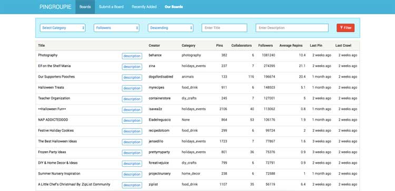Click the home_decor category cell
395x191 pixels.
click(192, 174)
